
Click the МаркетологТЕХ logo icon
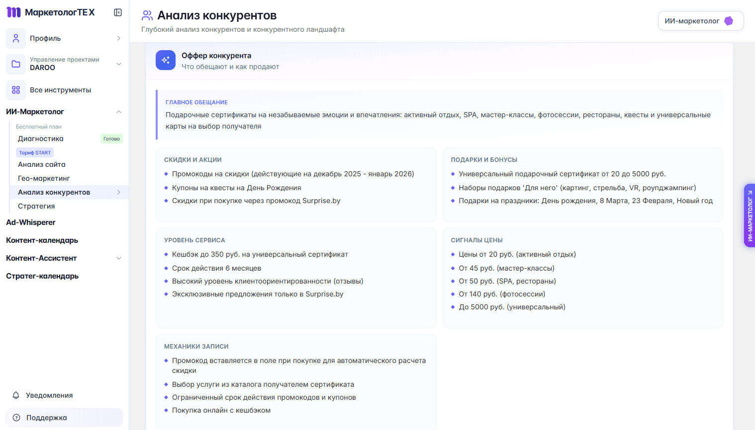(13, 12)
